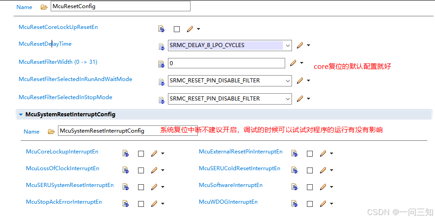
Task: Click the McuResetDelayTime parameter label
Action: [x=45, y=44]
